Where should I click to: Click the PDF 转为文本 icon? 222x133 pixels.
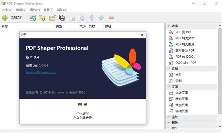pos(171,38)
